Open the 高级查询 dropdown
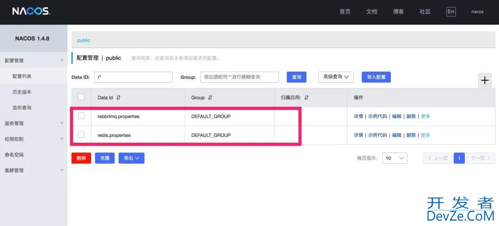 pyautogui.click(x=336, y=77)
